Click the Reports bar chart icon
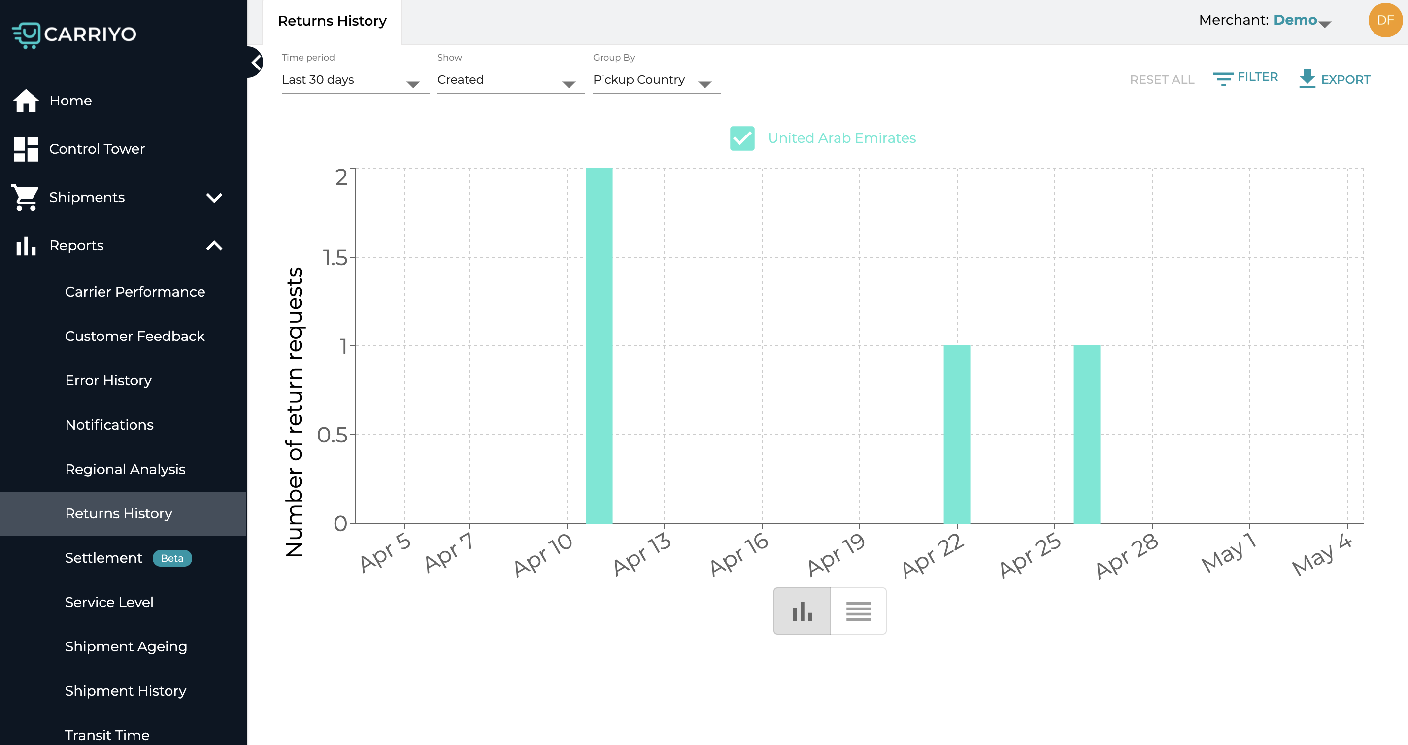Image resolution: width=1408 pixels, height=745 pixels. tap(26, 245)
